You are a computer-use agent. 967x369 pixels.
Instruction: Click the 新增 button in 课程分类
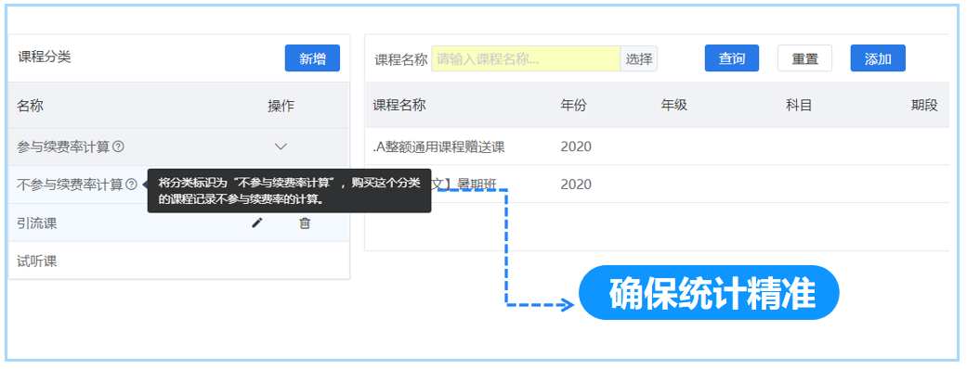coord(312,58)
